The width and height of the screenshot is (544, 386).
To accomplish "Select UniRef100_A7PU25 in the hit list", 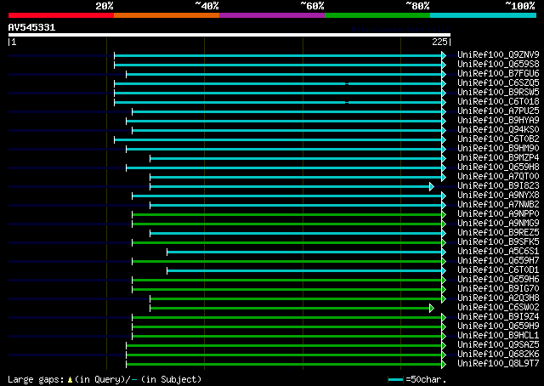I will 498,111.
